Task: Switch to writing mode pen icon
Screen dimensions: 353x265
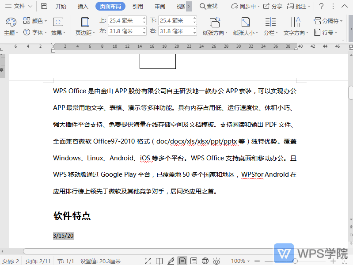Action: 171,261
